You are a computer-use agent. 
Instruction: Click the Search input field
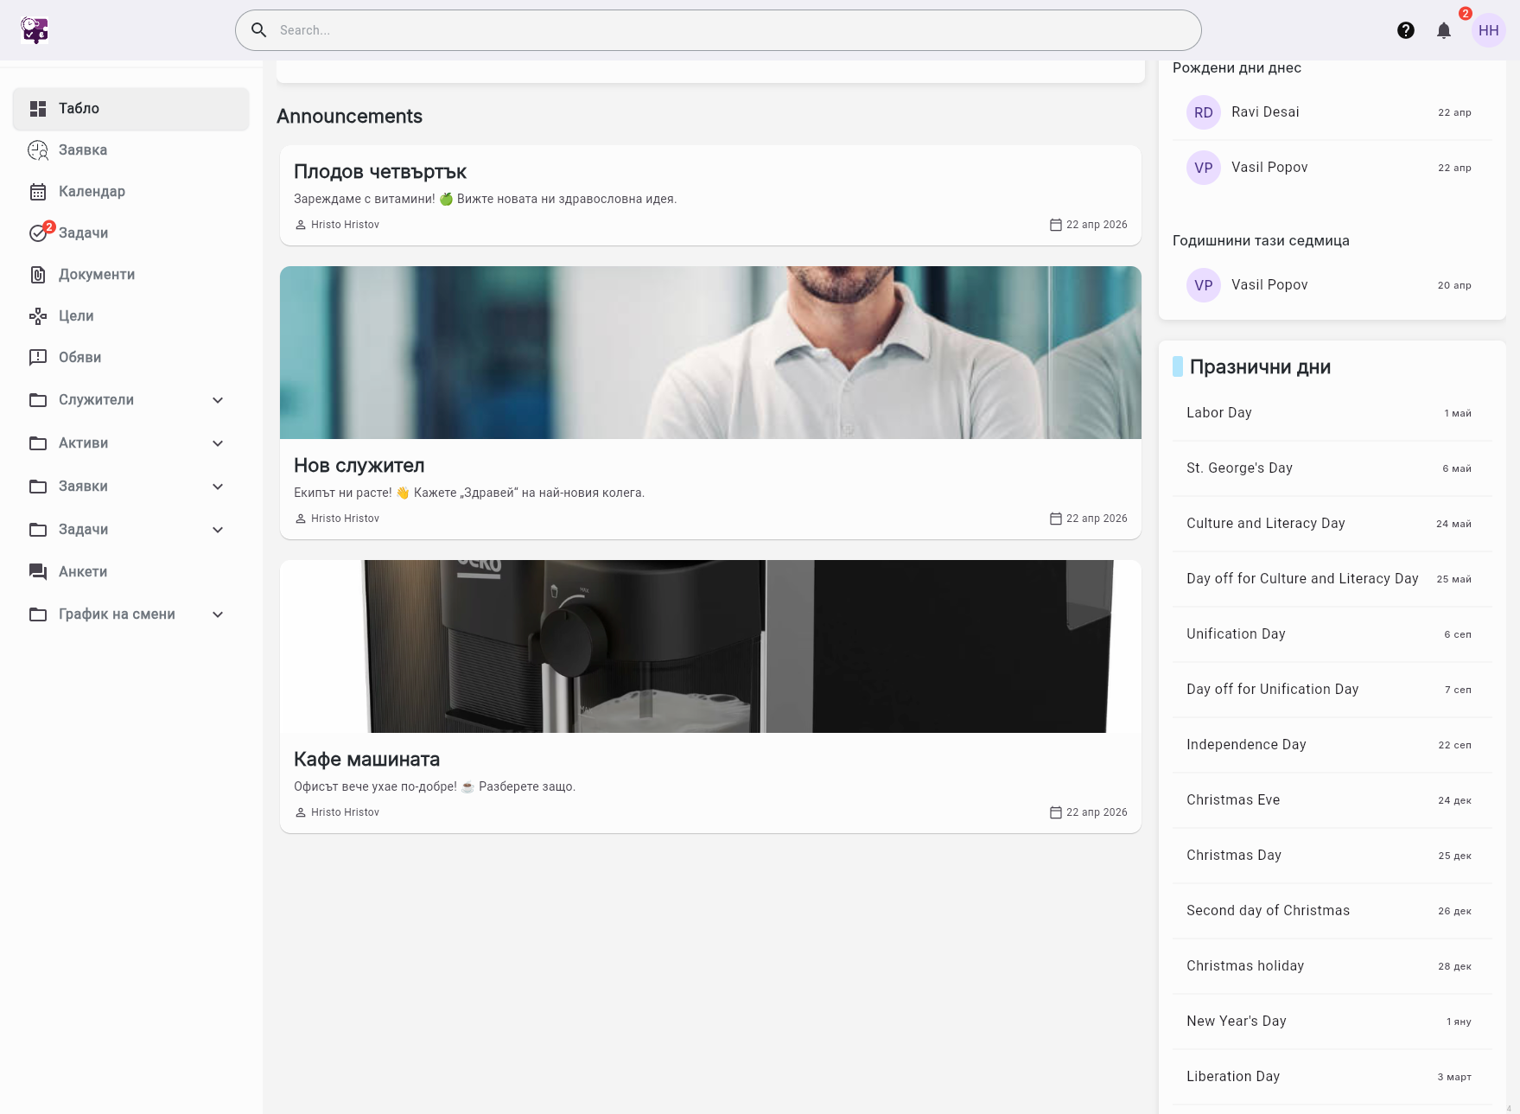click(x=718, y=30)
